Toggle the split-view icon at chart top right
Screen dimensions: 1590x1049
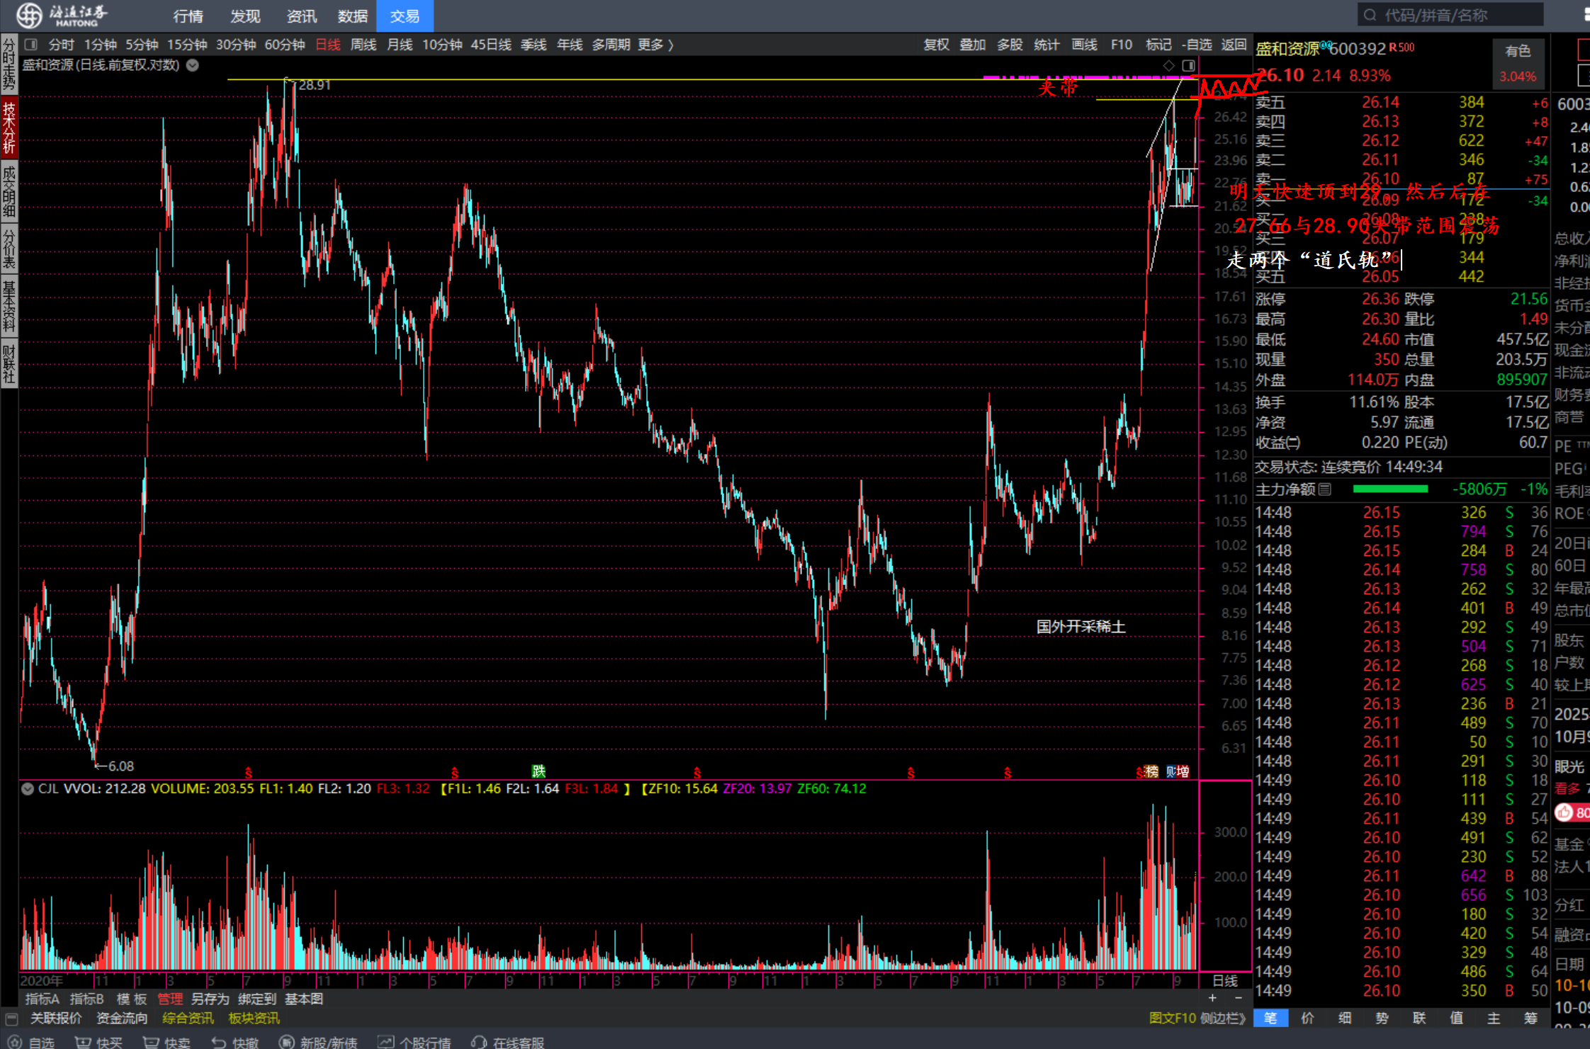tap(1188, 65)
